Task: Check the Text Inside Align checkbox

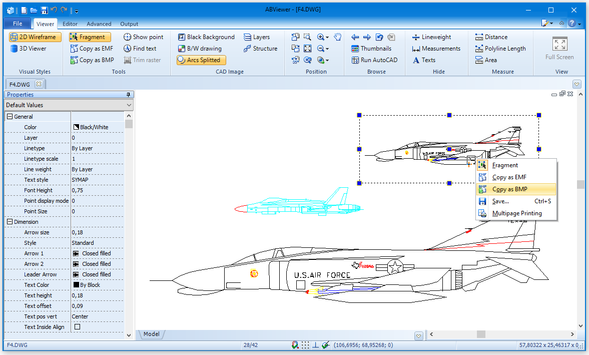Action: tap(78, 327)
